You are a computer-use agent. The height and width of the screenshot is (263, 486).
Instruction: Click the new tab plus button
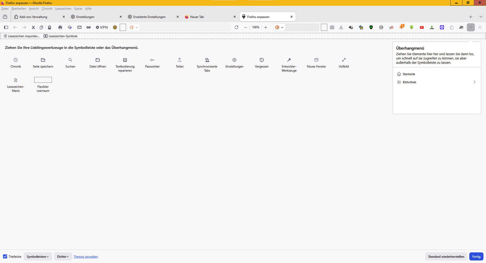coord(471,17)
